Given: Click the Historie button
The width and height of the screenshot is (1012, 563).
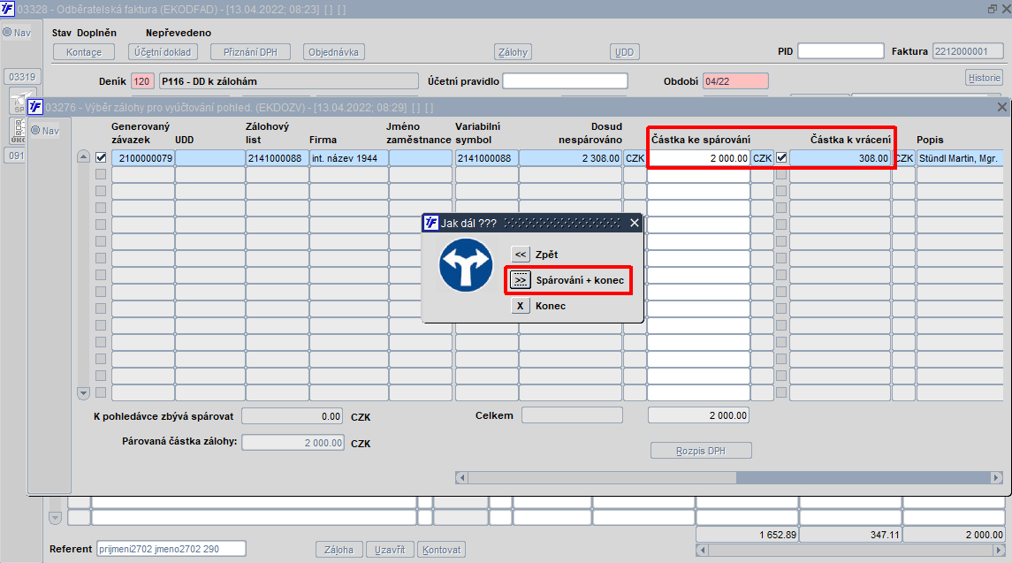Looking at the screenshot, I should coord(985,78).
